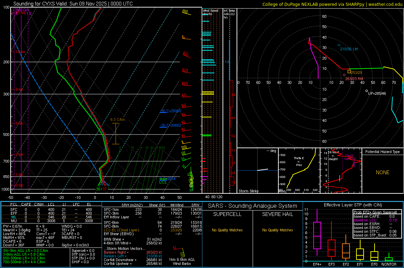
Task: Click the 210/36 LM hodograph label
Action: click(349, 49)
